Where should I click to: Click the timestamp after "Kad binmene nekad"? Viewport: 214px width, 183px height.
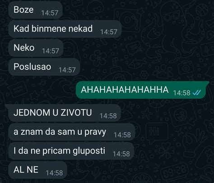pyautogui.click(x=109, y=32)
